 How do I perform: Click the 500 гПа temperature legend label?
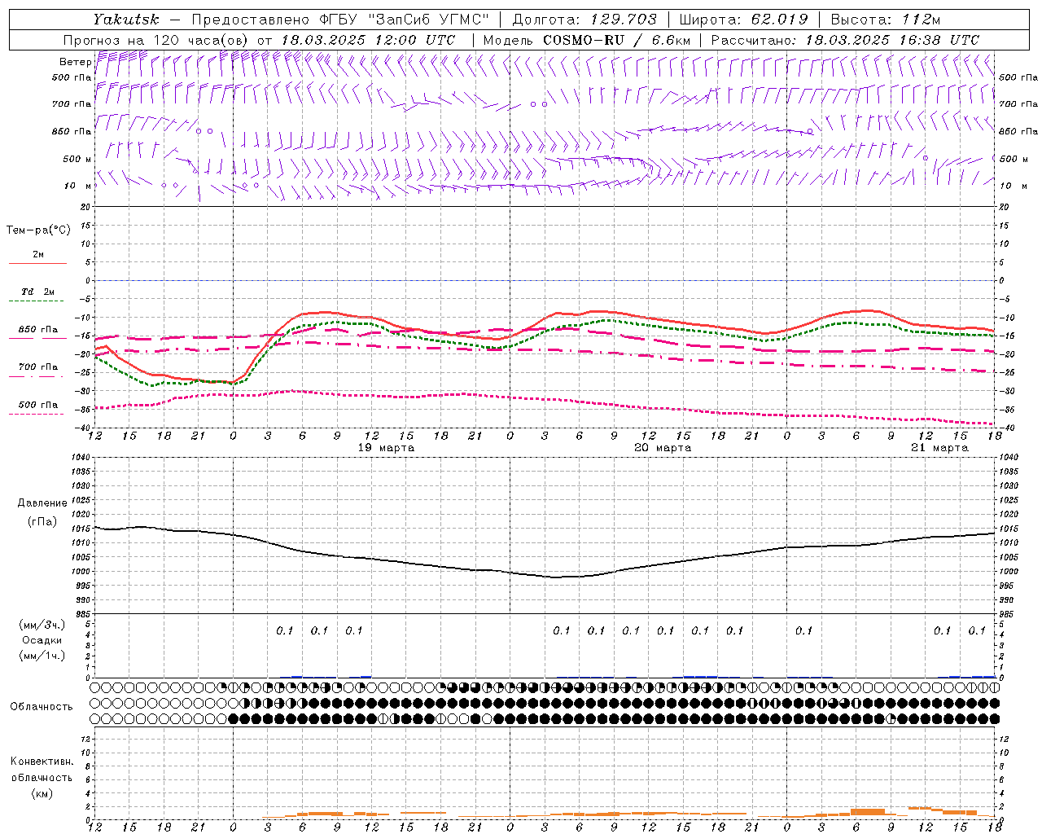(38, 405)
